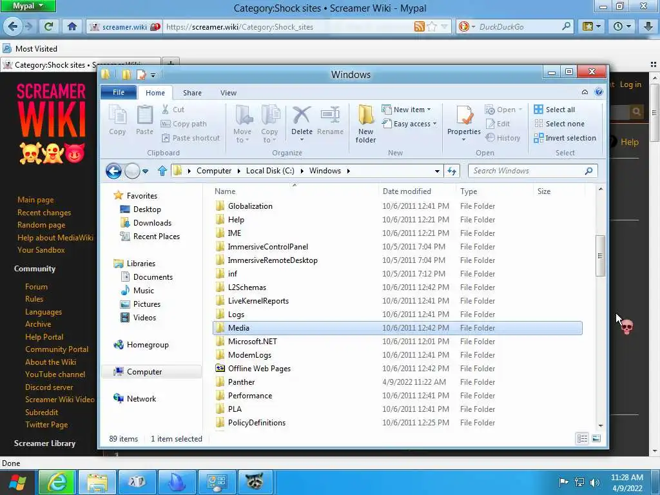The width and height of the screenshot is (660, 495).
Task: Click YouTube channel sidebar link
Action: click(55, 374)
